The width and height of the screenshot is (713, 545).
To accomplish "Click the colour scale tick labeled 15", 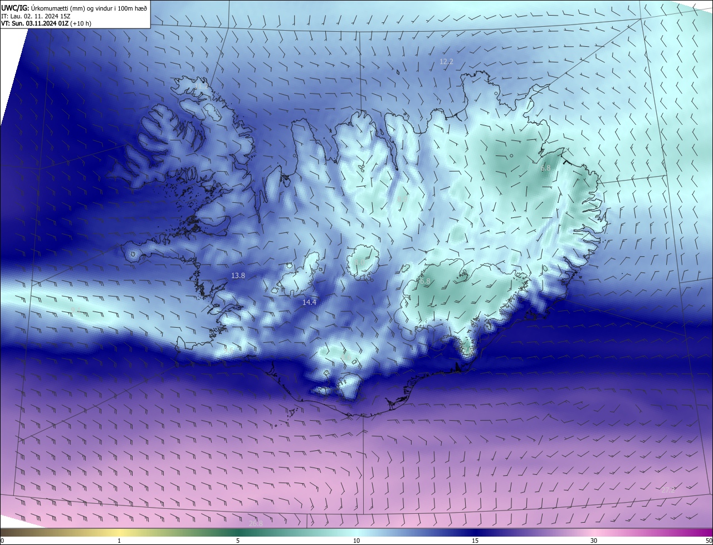I will tap(475, 541).
